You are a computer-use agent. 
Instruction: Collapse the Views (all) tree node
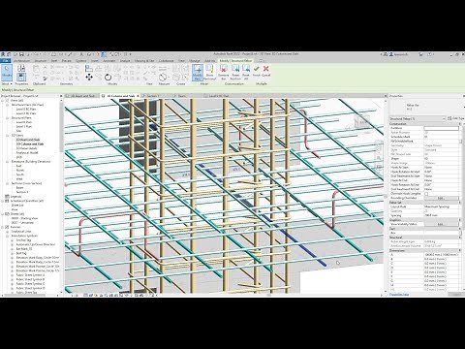tap(3, 101)
